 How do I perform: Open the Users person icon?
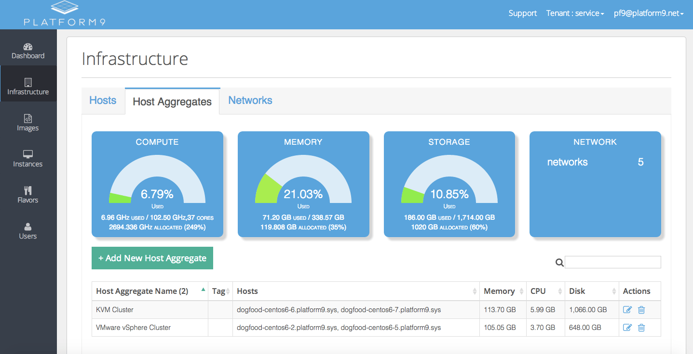(x=28, y=227)
